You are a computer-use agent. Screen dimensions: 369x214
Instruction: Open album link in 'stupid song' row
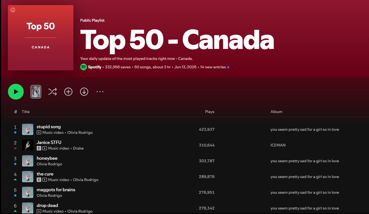(305, 130)
